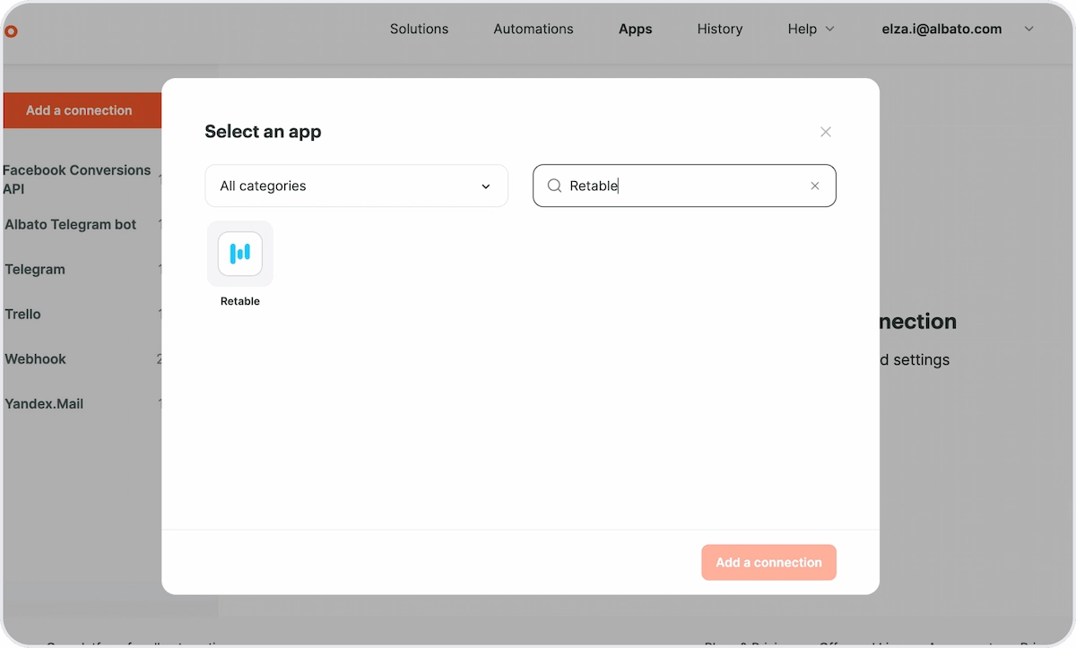Close the Select an app dialog
Image resolution: width=1076 pixels, height=648 pixels.
[825, 132]
